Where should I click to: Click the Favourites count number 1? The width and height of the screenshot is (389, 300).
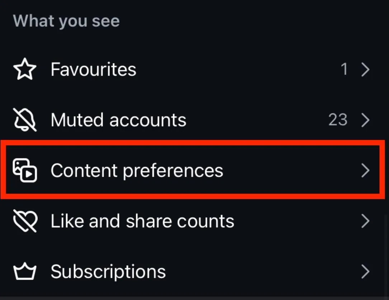click(x=344, y=69)
